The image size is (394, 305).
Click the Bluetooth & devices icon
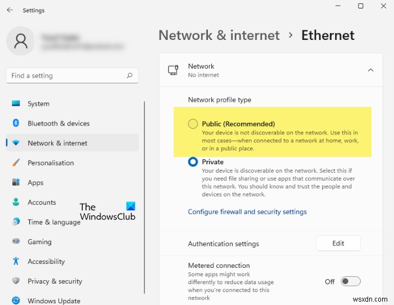[16, 123]
